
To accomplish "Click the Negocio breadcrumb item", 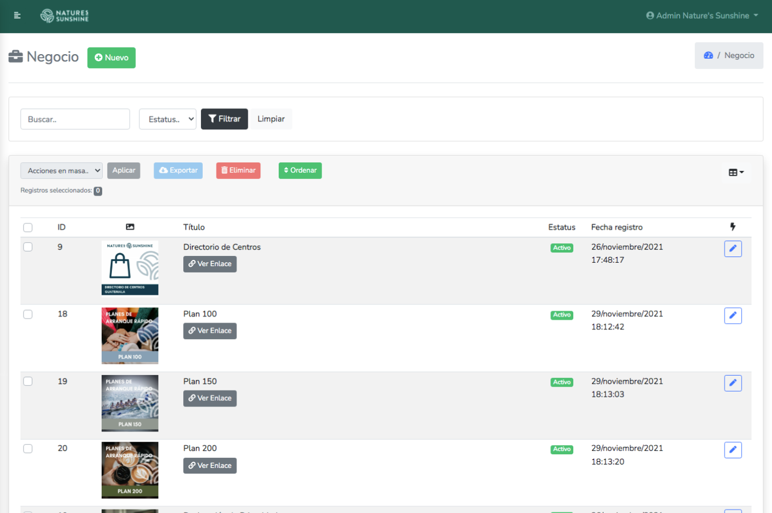I will [739, 55].
